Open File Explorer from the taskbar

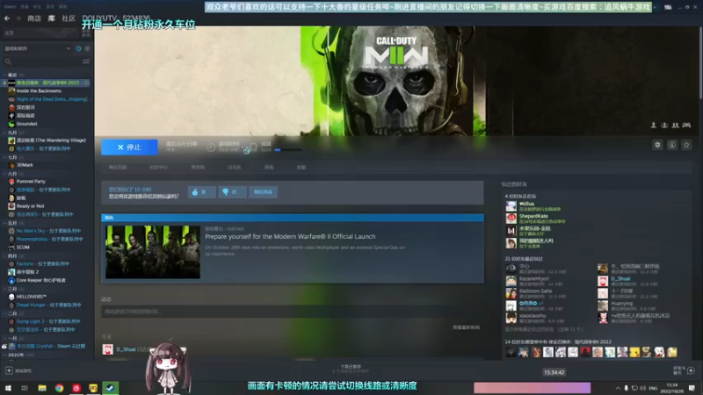coord(42,388)
